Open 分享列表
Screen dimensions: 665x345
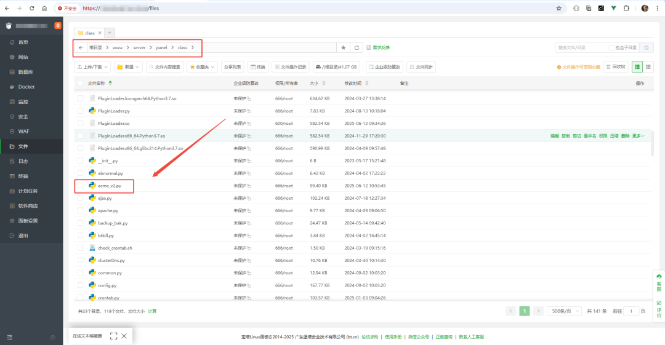pyautogui.click(x=232, y=67)
